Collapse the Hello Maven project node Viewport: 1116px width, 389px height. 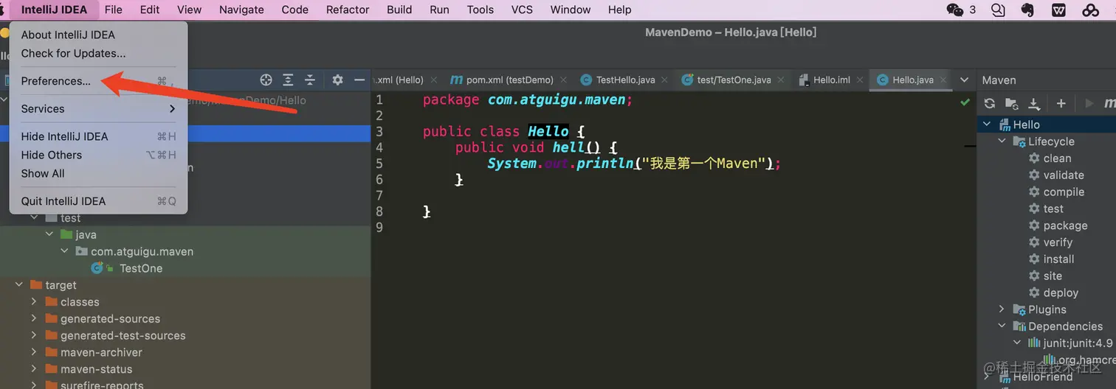click(988, 125)
